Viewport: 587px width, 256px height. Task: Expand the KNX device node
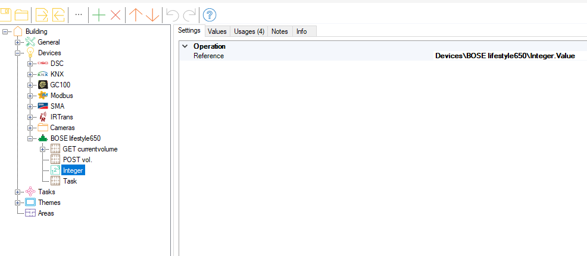point(30,74)
